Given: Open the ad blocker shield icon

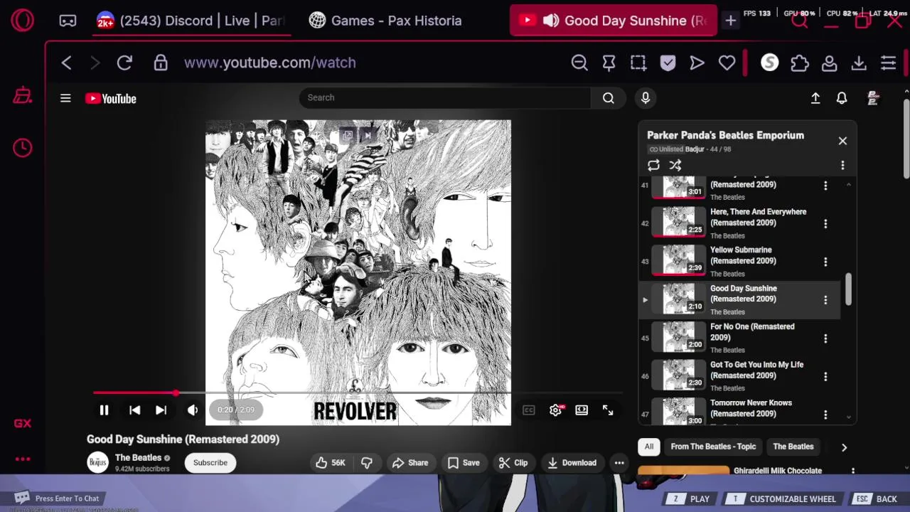Looking at the screenshot, I should point(668,63).
